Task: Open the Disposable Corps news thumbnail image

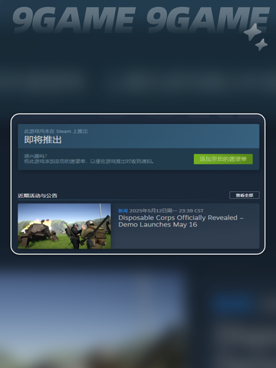Action: [x=64, y=226]
